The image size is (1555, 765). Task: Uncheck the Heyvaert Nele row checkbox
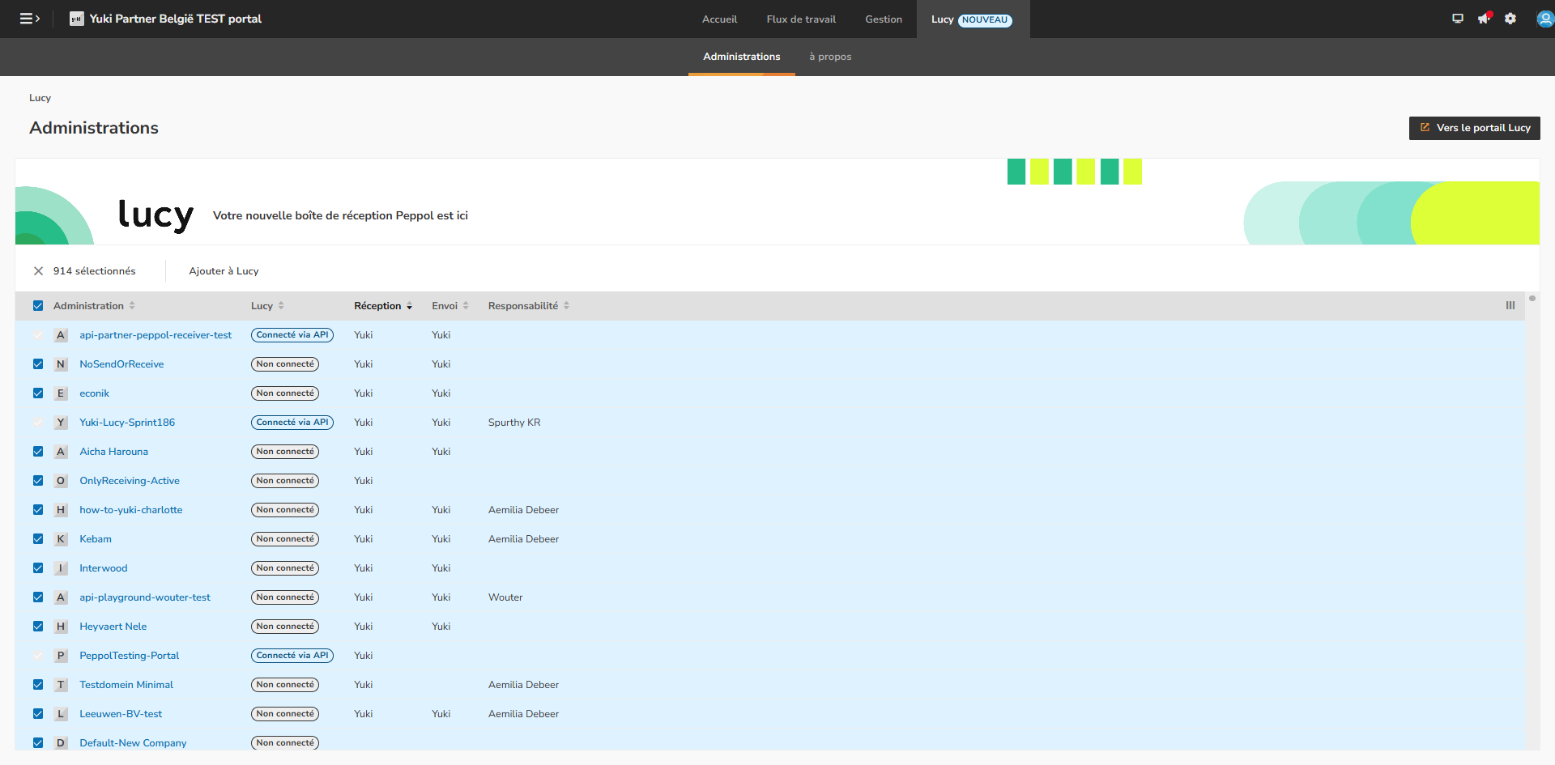point(38,627)
